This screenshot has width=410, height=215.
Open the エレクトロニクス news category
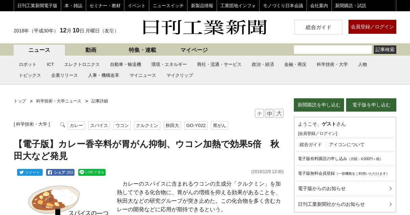[82, 64]
